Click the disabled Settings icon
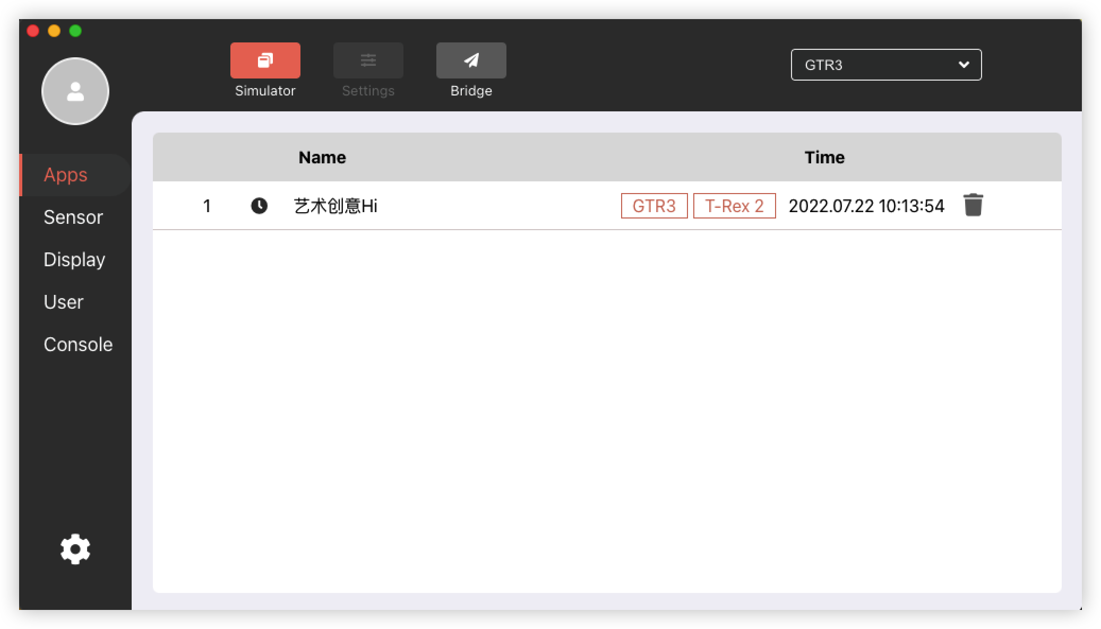 [368, 60]
